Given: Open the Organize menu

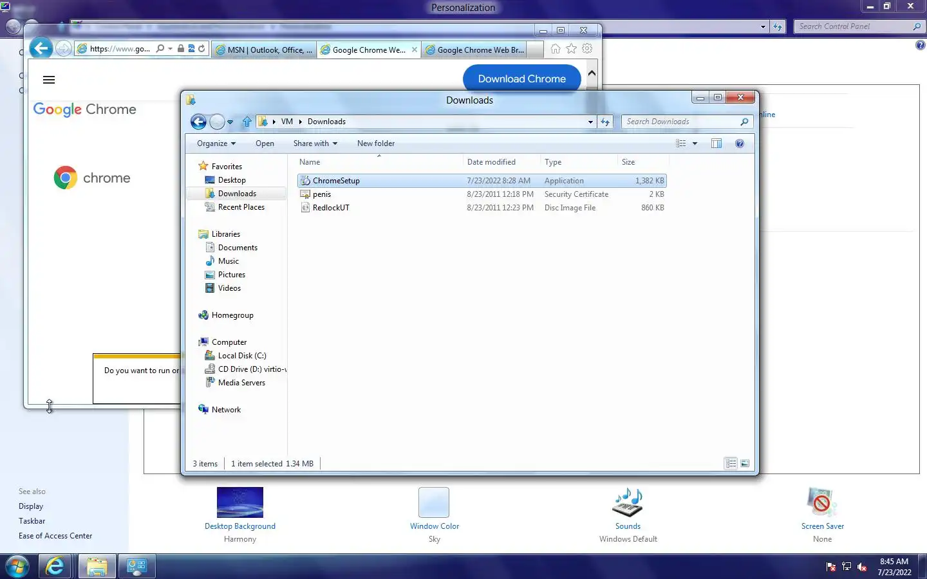Looking at the screenshot, I should [216, 143].
